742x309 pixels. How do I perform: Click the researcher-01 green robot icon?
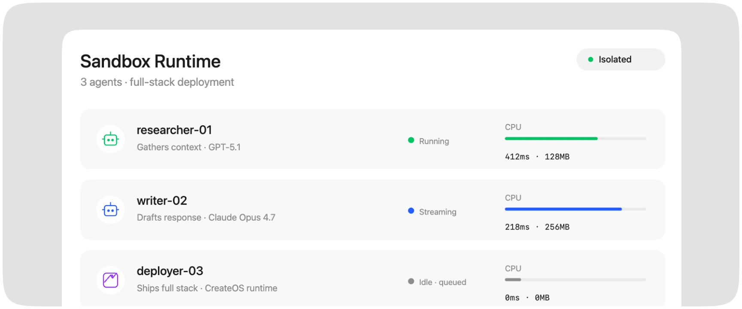[110, 139]
